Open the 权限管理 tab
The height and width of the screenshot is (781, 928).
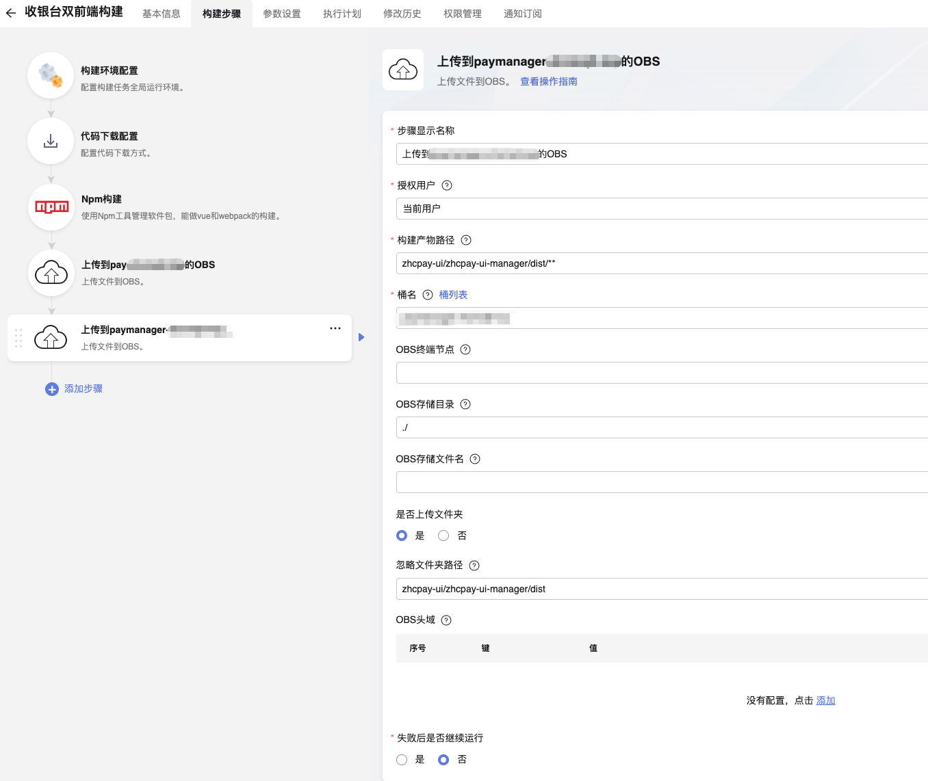pos(463,14)
